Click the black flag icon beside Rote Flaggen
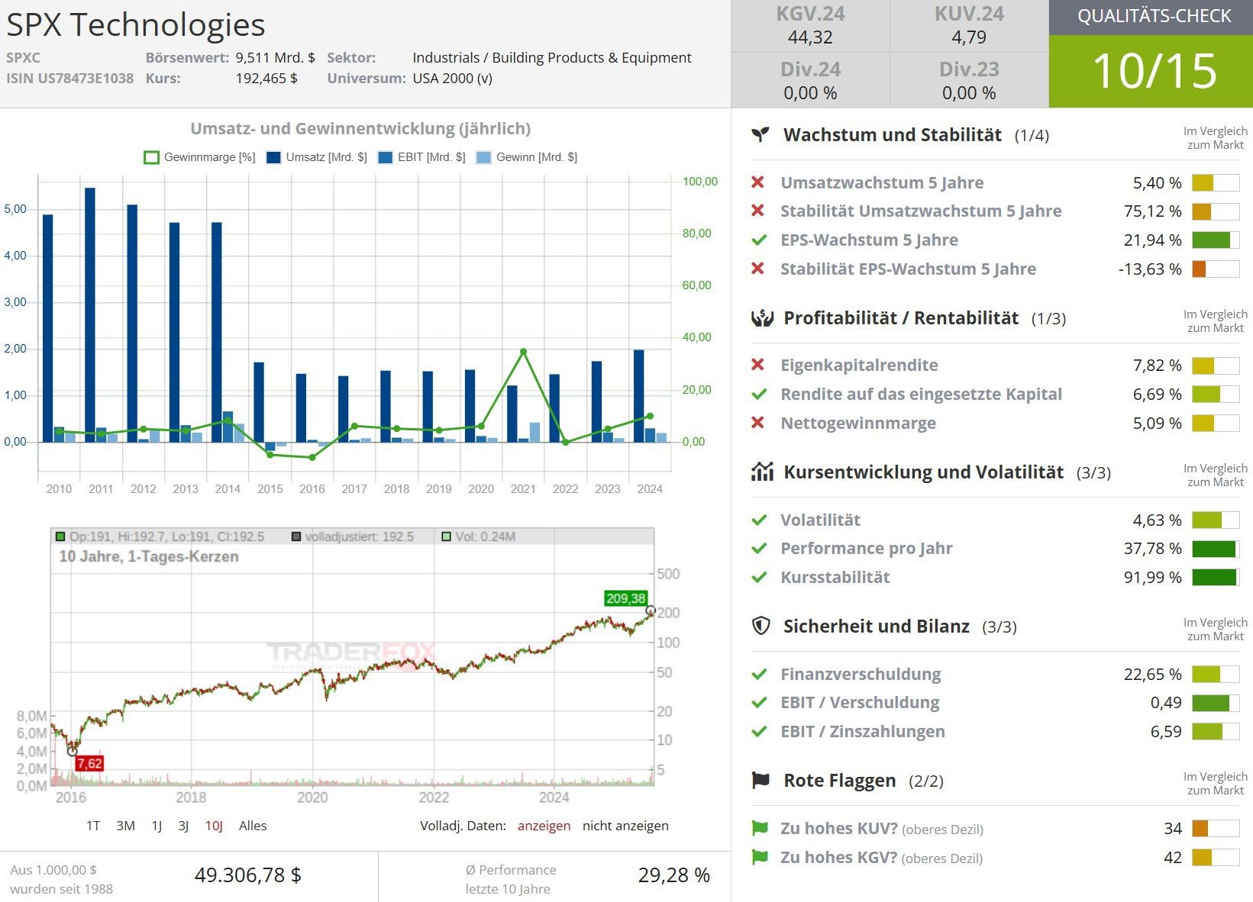 coord(761,781)
